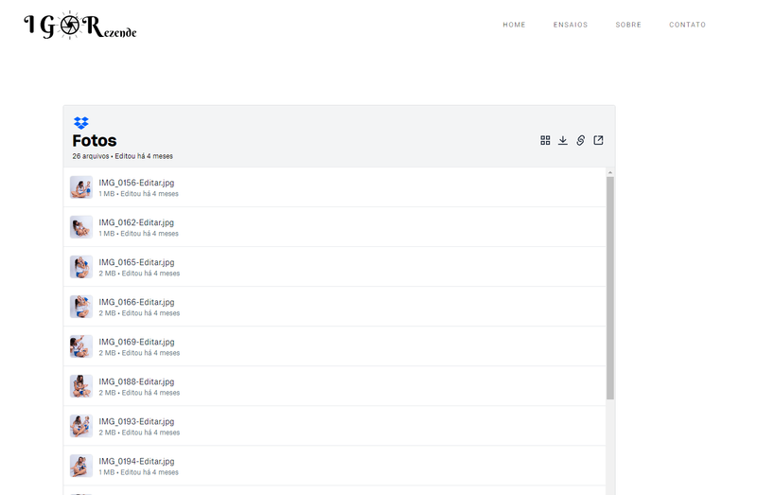Copy the shared folder link

click(x=581, y=140)
